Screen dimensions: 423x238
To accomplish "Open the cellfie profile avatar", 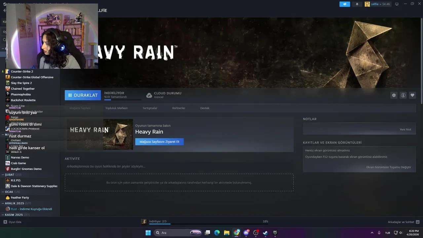I will click(367, 4).
